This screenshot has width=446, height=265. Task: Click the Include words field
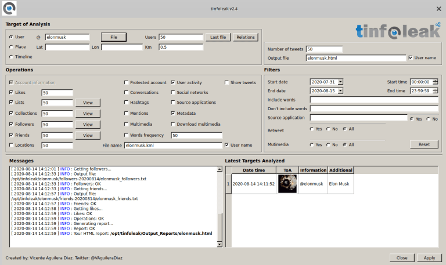pos(374,100)
